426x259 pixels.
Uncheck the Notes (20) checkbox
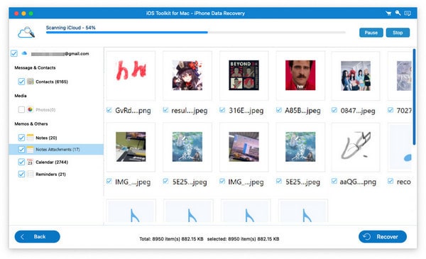pyautogui.click(x=21, y=138)
